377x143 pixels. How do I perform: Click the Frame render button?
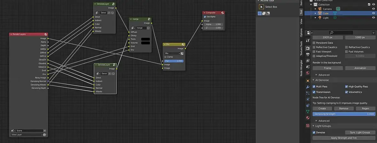[328, 68]
